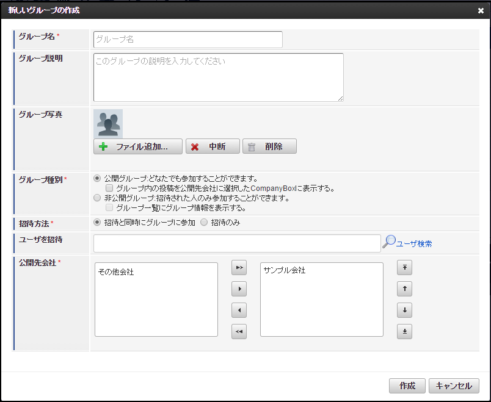
Task: Open the ユーザ検索 link
Action: tap(414, 244)
